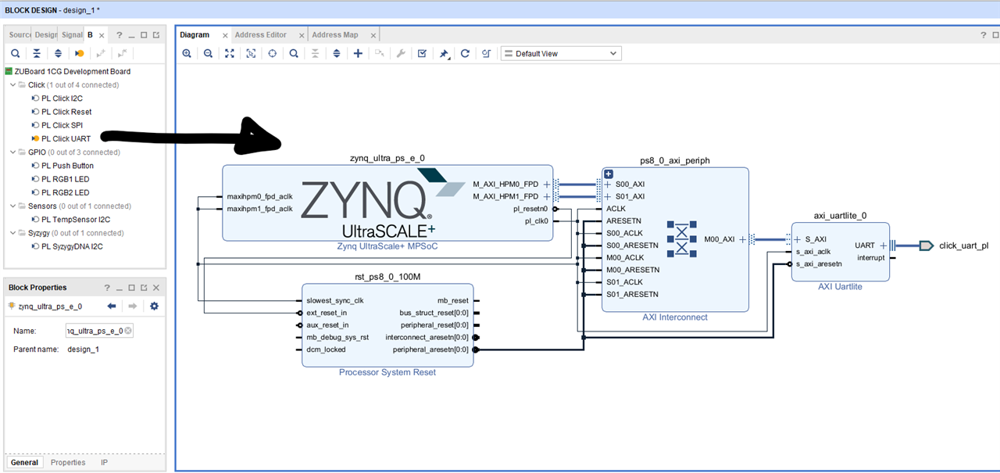Open the Default View dropdown

pyautogui.click(x=560, y=54)
